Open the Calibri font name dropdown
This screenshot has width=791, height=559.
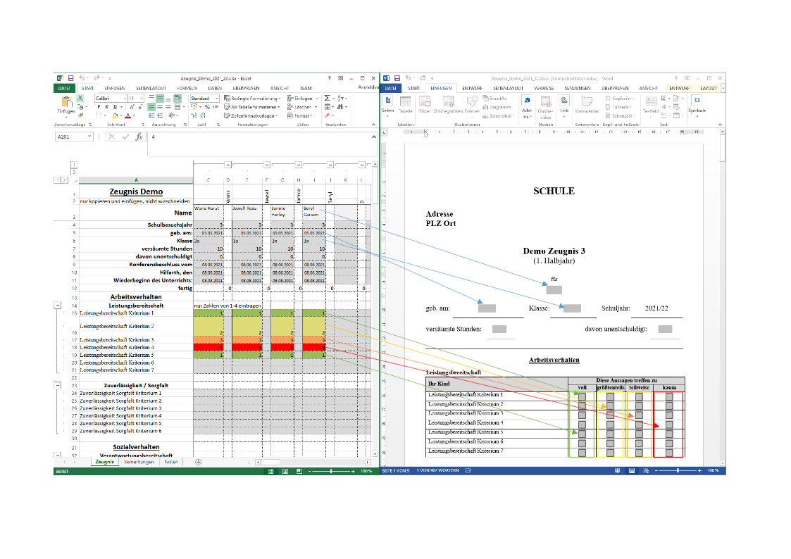click(x=125, y=99)
